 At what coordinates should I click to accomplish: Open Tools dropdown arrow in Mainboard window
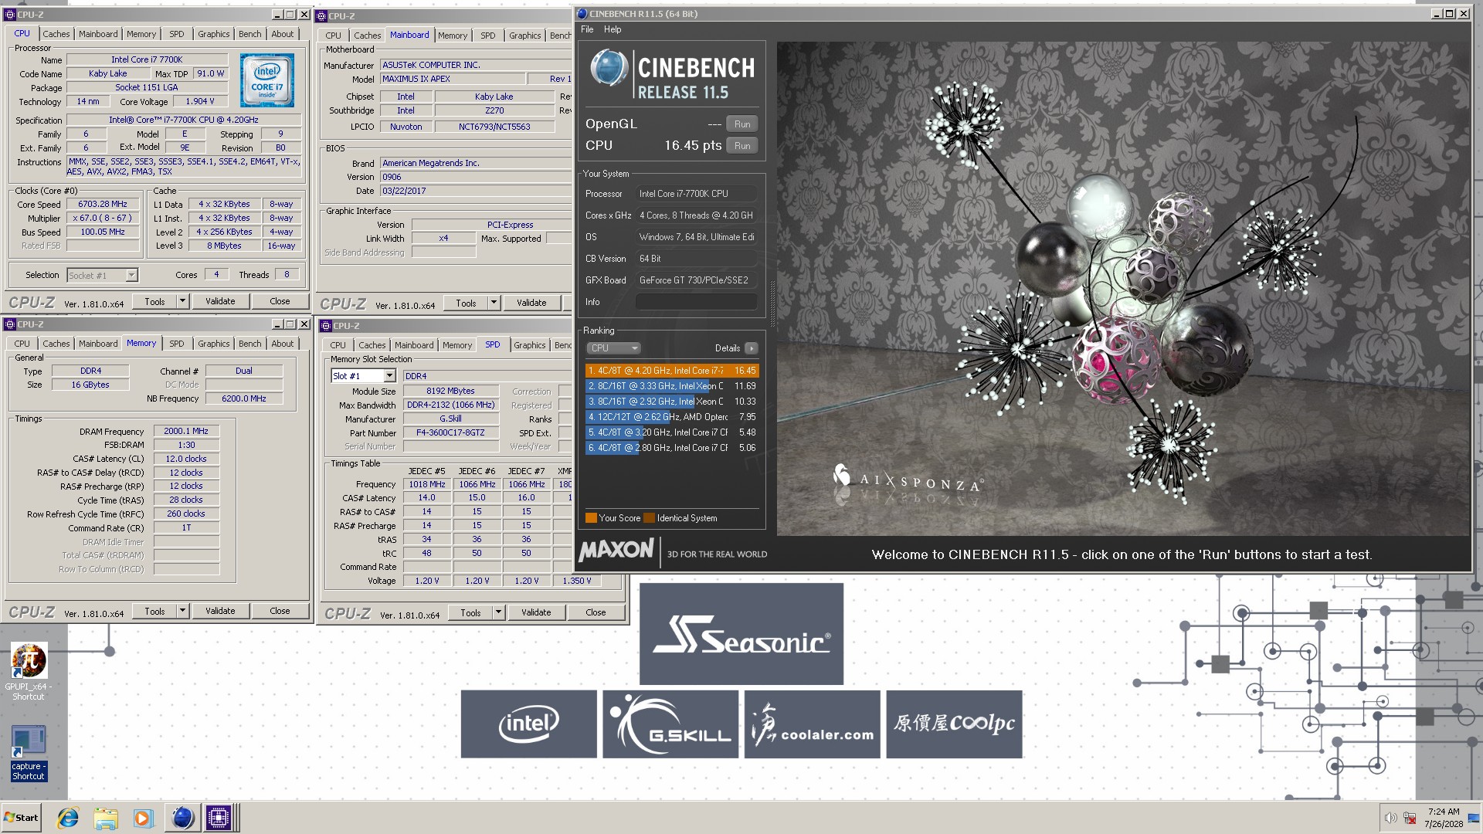coord(494,303)
